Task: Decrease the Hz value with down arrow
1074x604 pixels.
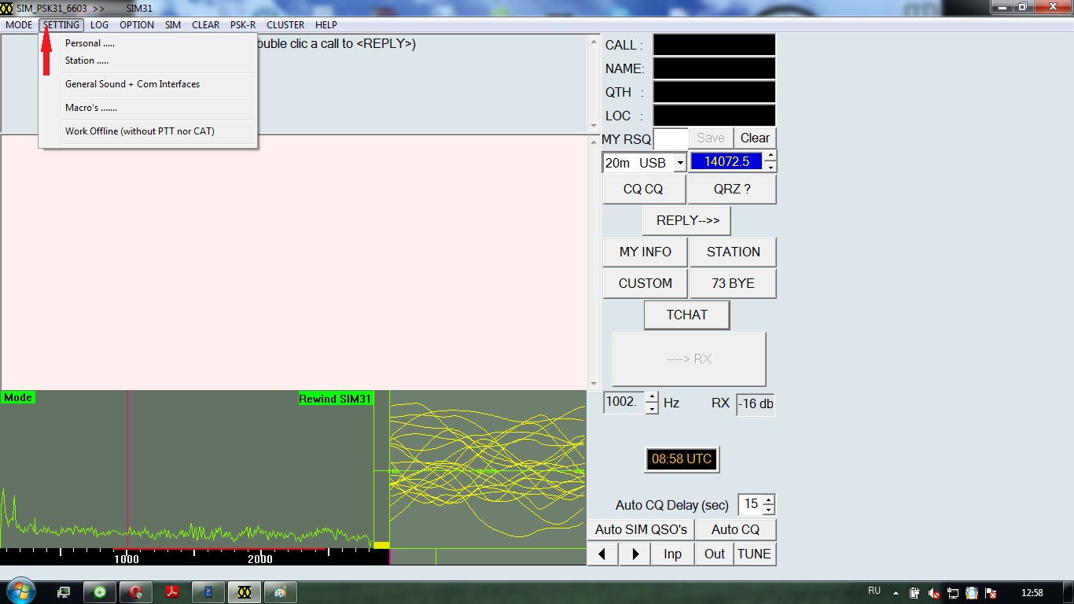Action: tap(652, 408)
